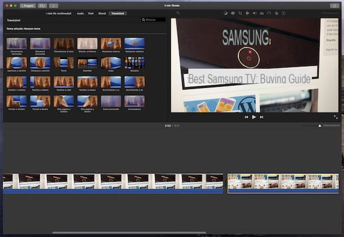The width and height of the screenshot is (344, 237).
Task: Select Tendina a sinistra transition
Action: [x=17, y=83]
